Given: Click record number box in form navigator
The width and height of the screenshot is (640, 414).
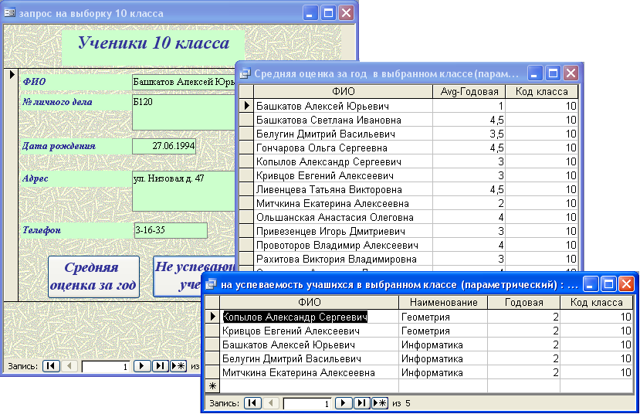Looking at the screenshot, I should (106, 366).
